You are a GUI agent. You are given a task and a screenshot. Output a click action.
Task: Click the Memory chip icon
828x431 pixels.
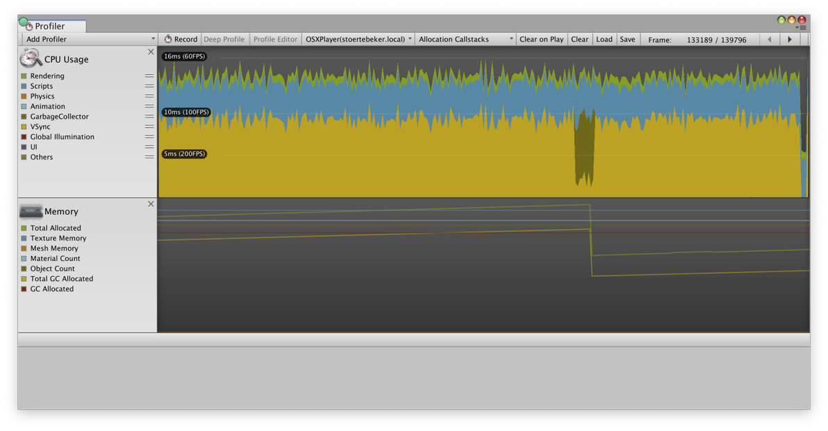31,212
